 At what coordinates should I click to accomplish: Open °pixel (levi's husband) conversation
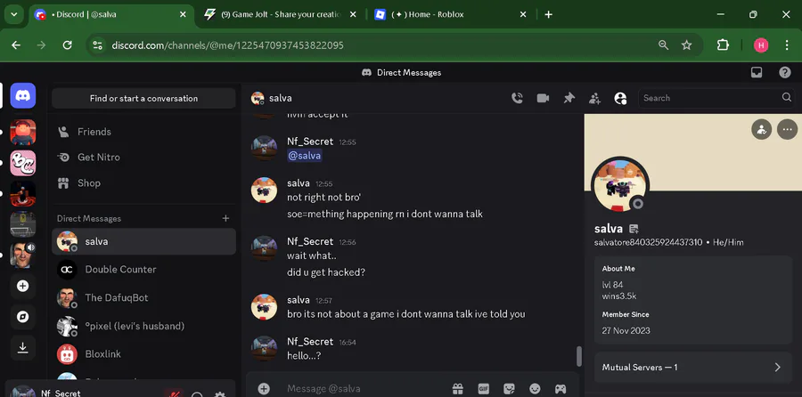[x=143, y=326]
